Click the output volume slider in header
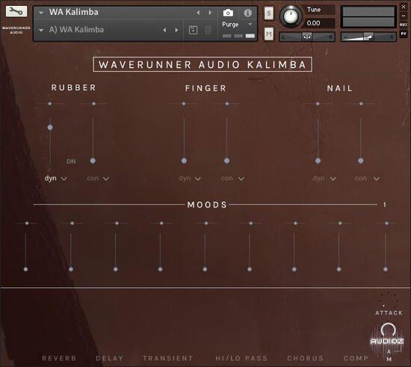This screenshot has height=367, width=411. pyautogui.click(x=368, y=37)
